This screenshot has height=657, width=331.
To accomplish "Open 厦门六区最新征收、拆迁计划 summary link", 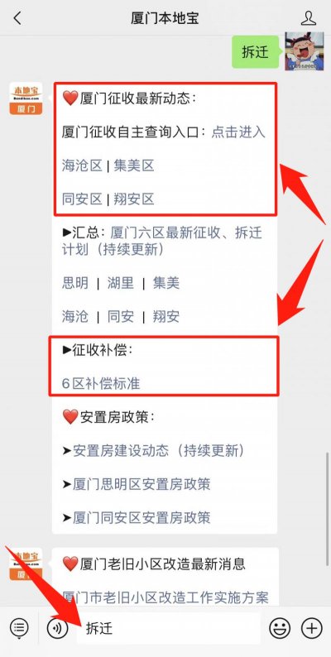I will 162,241.
